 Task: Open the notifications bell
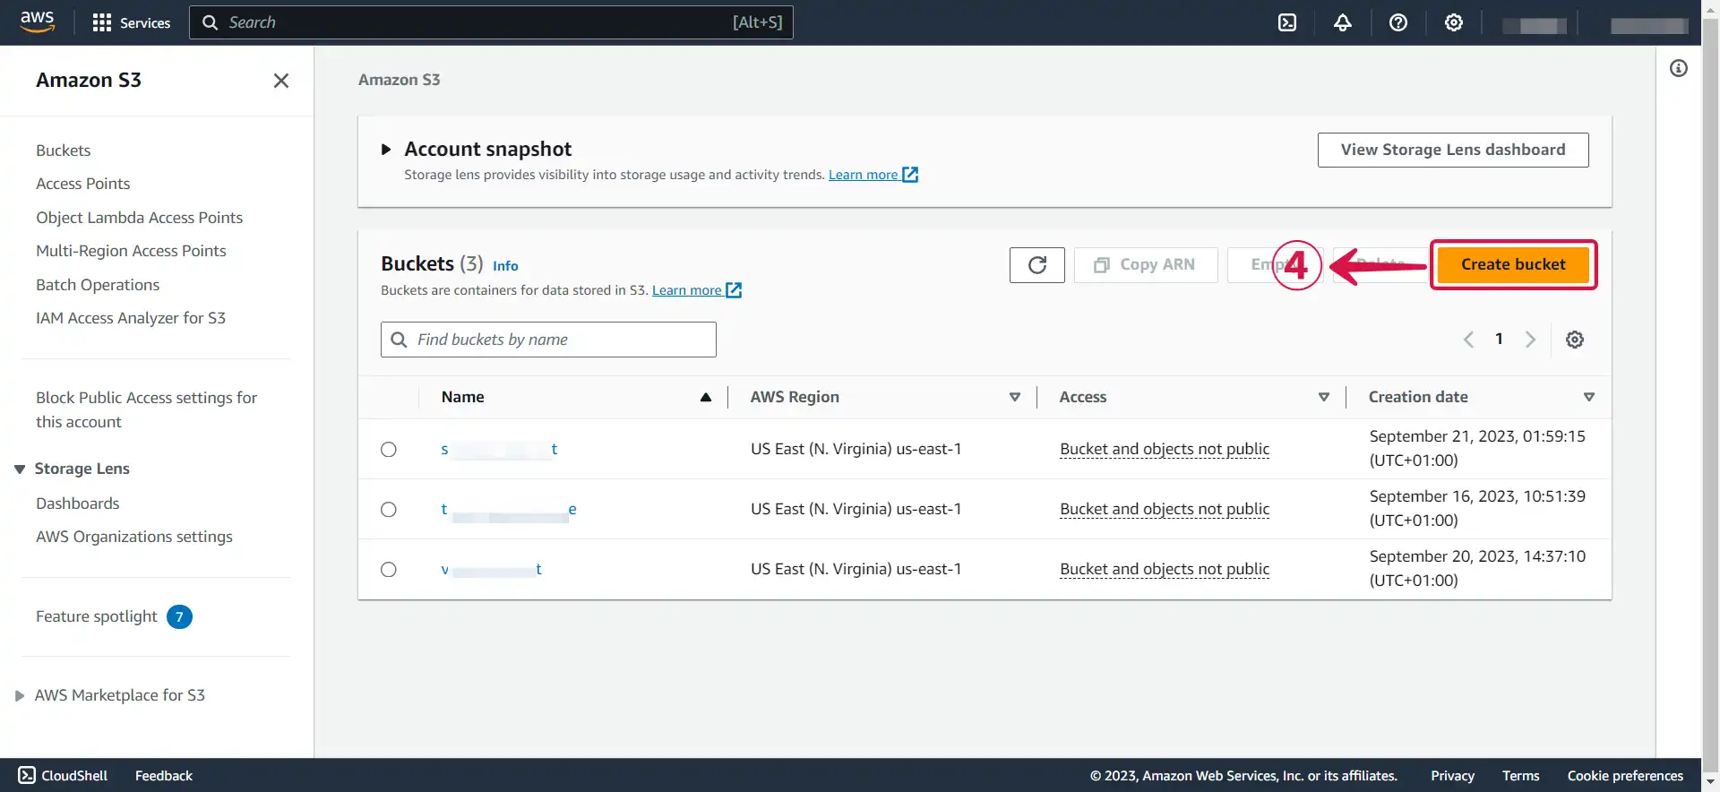coord(1343,22)
